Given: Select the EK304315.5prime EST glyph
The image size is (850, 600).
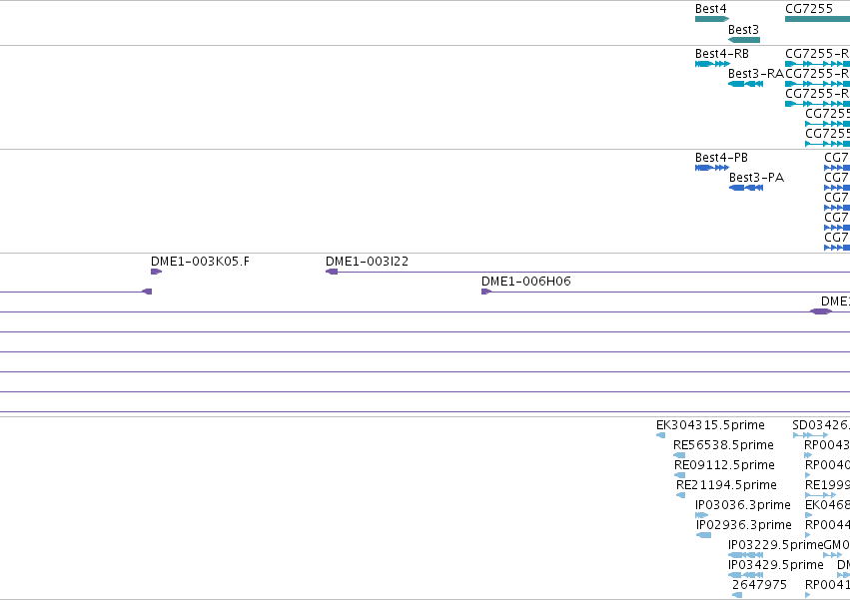Looking at the screenshot, I should (660, 435).
